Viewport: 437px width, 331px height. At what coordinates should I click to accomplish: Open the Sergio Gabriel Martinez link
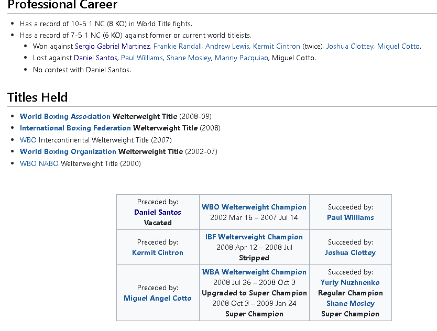coord(112,46)
